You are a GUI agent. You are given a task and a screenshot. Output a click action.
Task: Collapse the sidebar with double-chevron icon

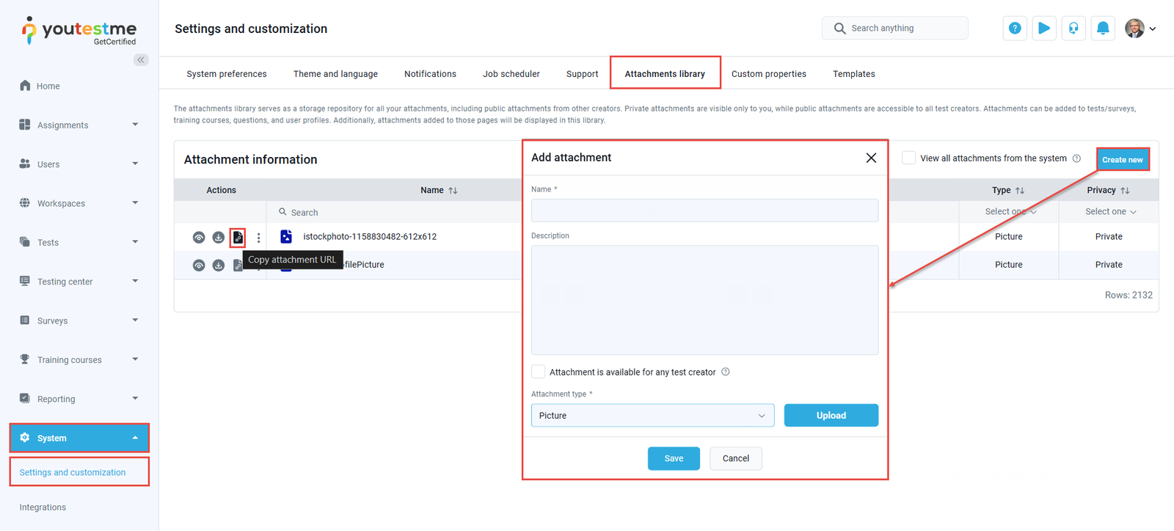(141, 60)
